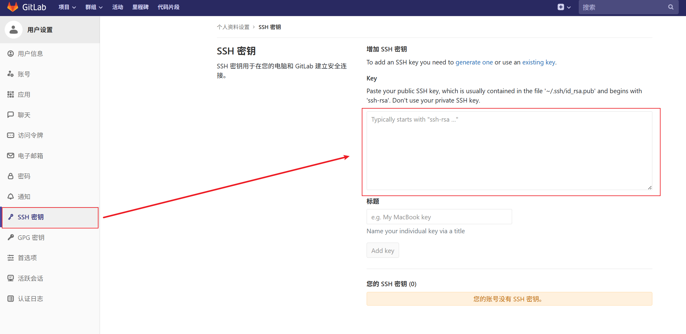Click the search magnifier icon
This screenshot has height=334, width=686.
tap(671, 7)
